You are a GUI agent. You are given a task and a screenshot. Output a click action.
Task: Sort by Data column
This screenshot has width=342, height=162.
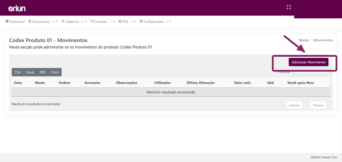coord(22,83)
